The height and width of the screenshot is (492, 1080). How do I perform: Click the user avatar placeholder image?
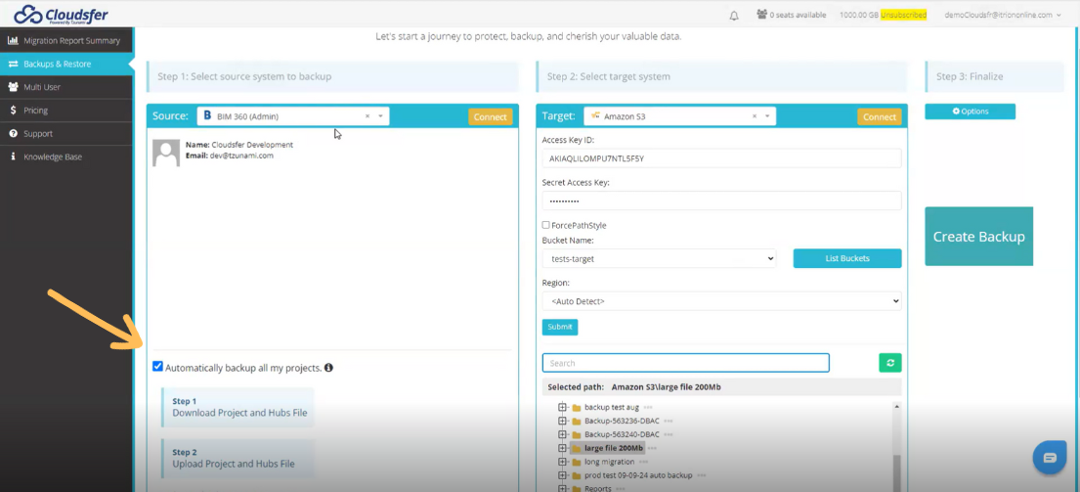point(167,153)
